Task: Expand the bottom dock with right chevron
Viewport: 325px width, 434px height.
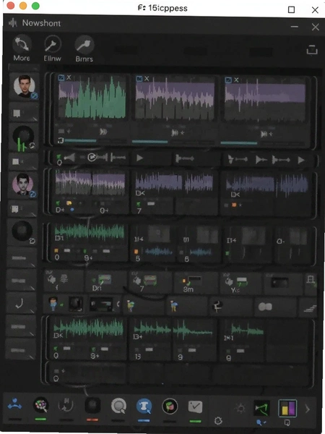Action: pyautogui.click(x=308, y=409)
